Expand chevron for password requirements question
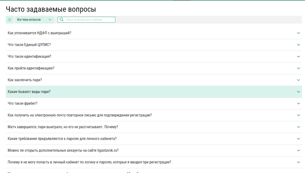 click(298, 139)
